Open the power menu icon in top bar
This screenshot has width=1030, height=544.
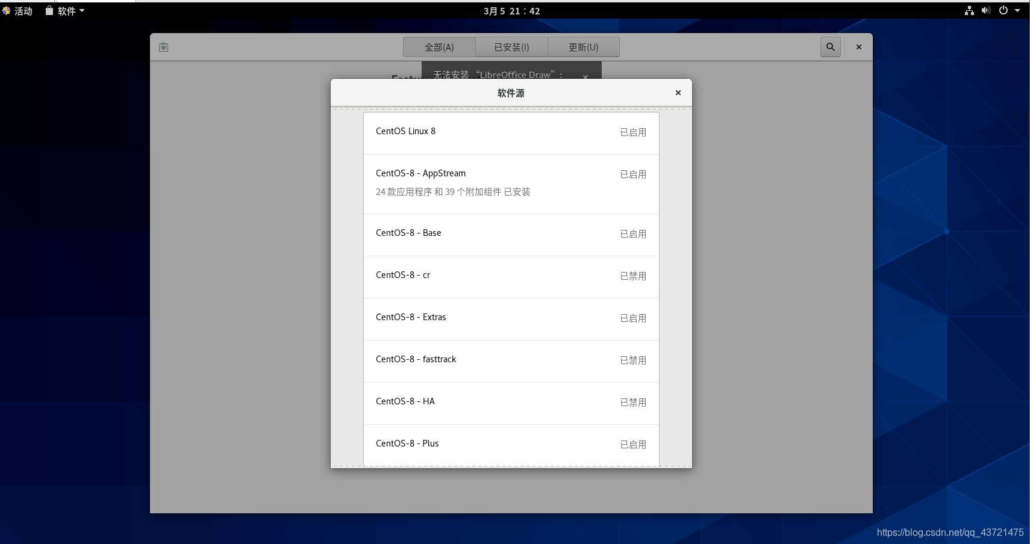[1003, 11]
